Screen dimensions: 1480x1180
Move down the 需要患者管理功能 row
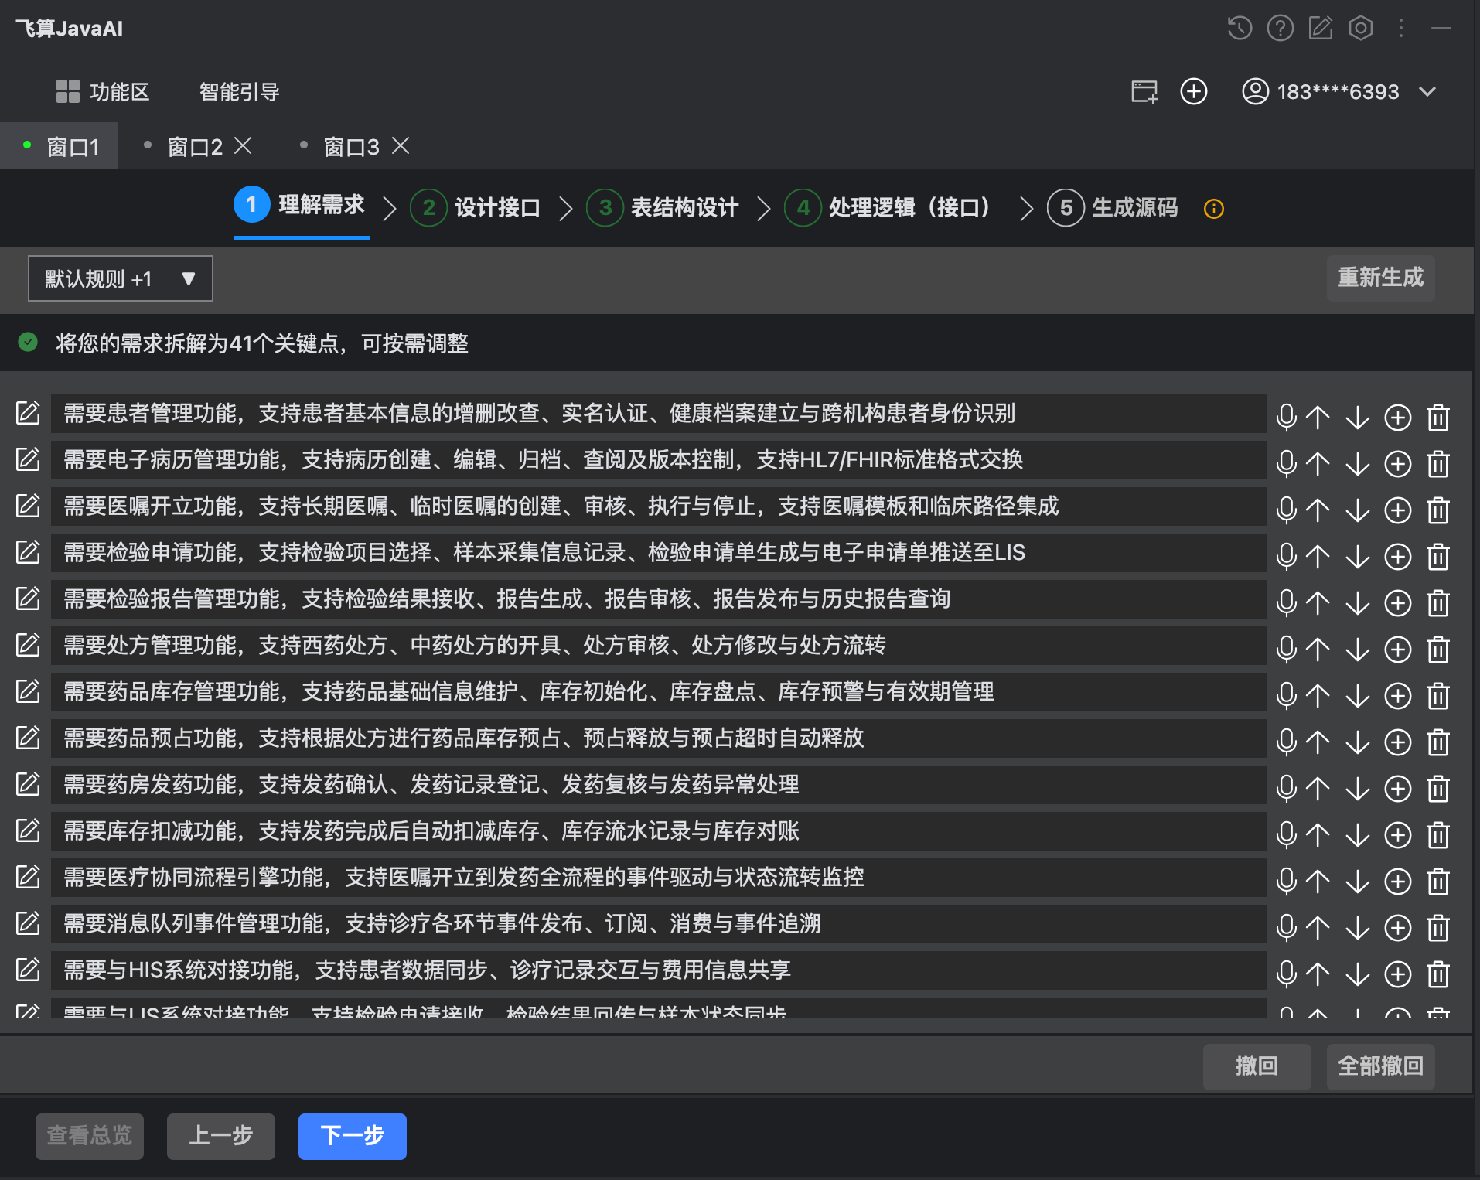pyautogui.click(x=1358, y=418)
